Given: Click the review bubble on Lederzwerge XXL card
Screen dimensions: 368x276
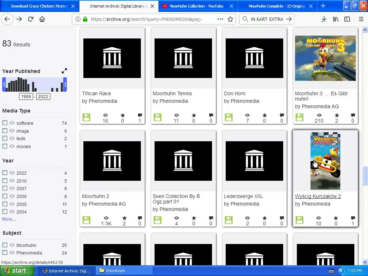Looking at the screenshot, I should point(282,218).
